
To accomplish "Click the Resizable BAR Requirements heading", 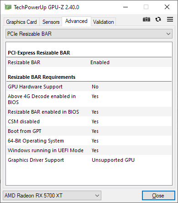I will pos(42,77).
